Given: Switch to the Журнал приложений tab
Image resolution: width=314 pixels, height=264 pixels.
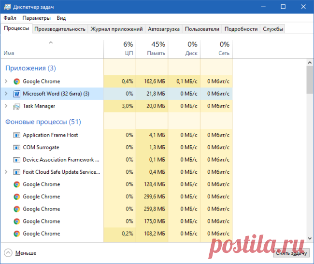Looking at the screenshot, I should coord(116,29).
